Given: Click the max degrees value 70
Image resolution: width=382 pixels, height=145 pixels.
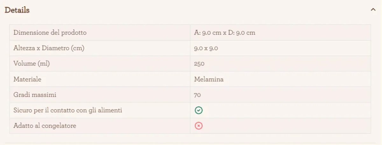Looking at the screenshot, I should [197, 95].
